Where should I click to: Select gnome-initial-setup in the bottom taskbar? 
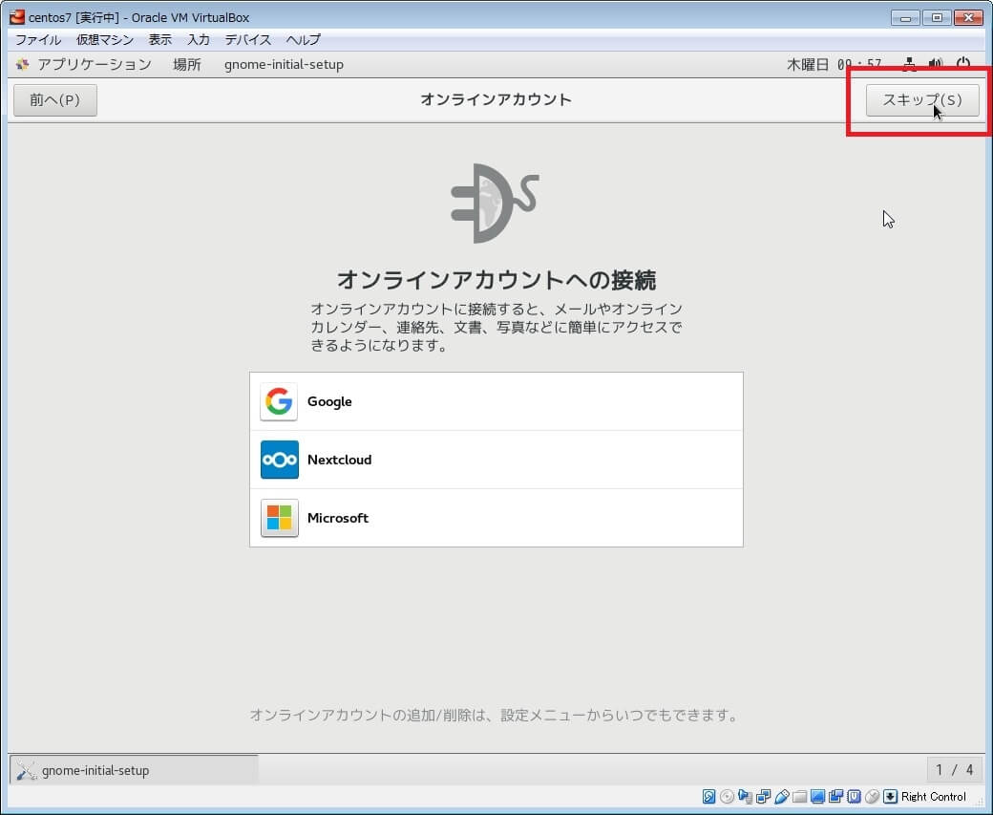pos(134,770)
